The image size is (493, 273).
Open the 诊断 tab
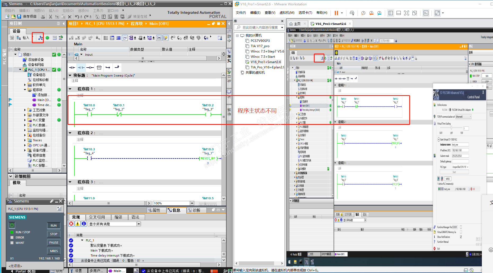click(196, 210)
